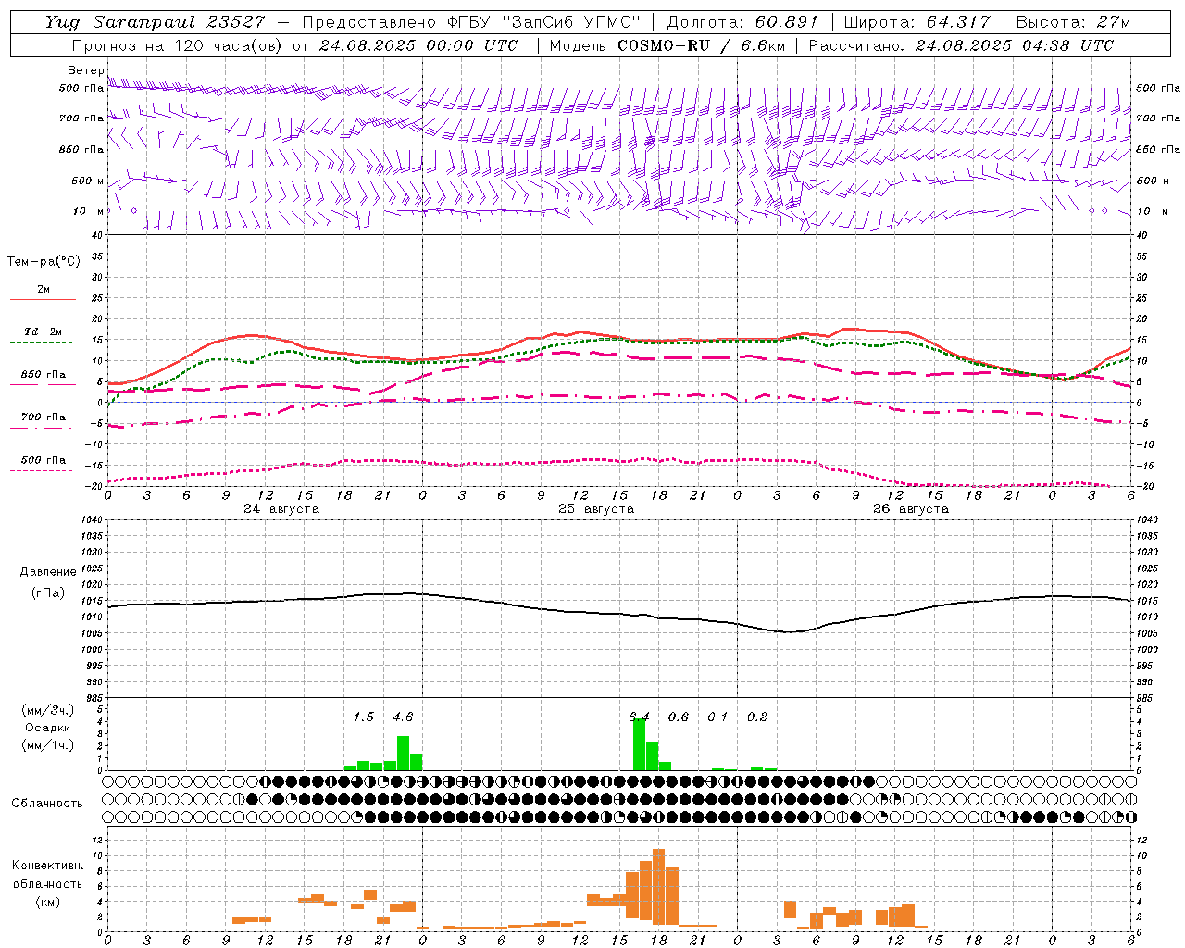Click the Рассчитано: 24.08.2025 04:38 UTC timestamp

pyautogui.click(x=961, y=45)
